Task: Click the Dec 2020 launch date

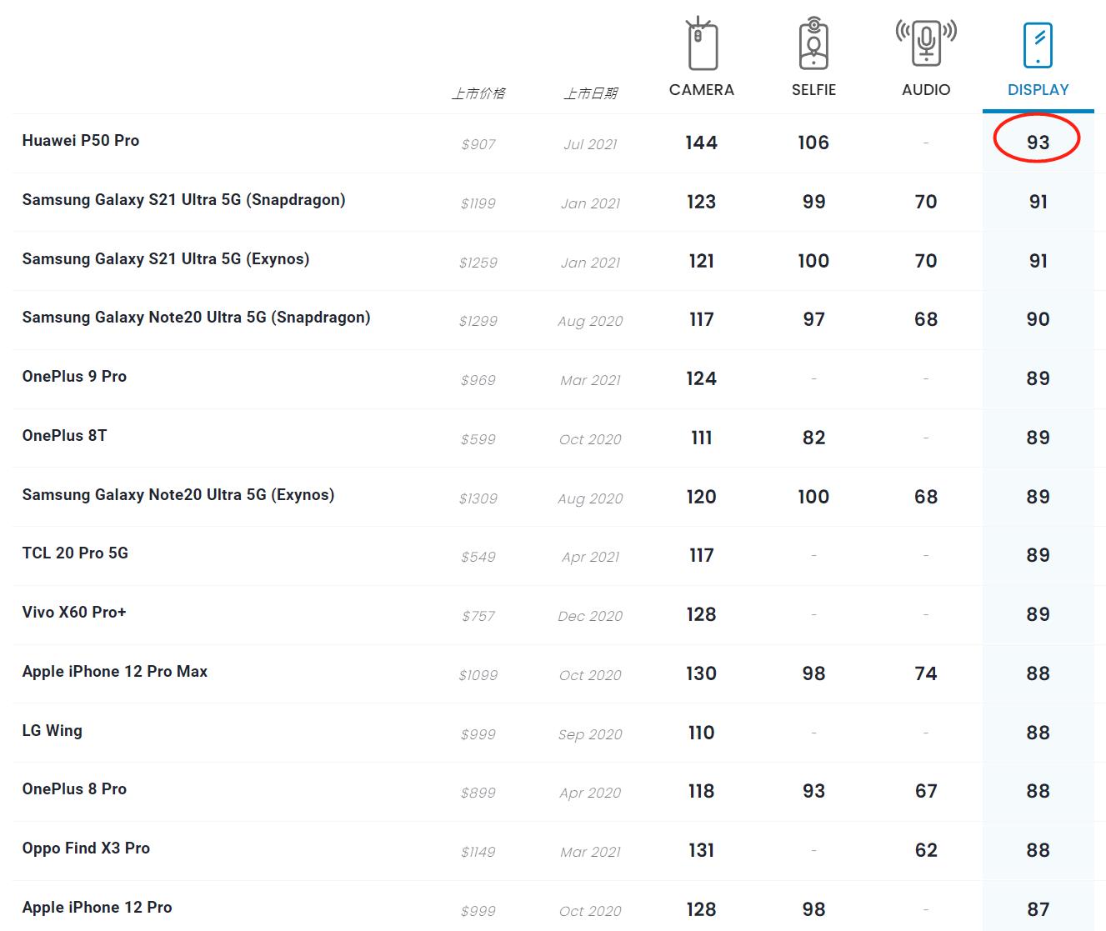Action: tap(590, 616)
